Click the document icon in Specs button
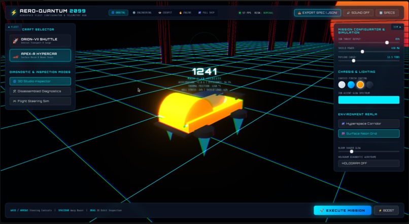409x224 pixels. (381, 13)
